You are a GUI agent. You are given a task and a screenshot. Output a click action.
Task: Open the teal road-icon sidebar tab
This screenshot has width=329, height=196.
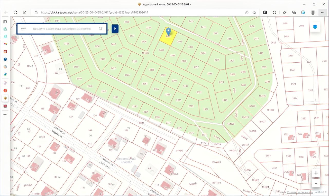coord(5,36)
